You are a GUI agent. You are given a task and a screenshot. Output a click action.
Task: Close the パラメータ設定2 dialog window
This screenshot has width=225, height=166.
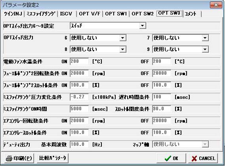click(216, 5)
